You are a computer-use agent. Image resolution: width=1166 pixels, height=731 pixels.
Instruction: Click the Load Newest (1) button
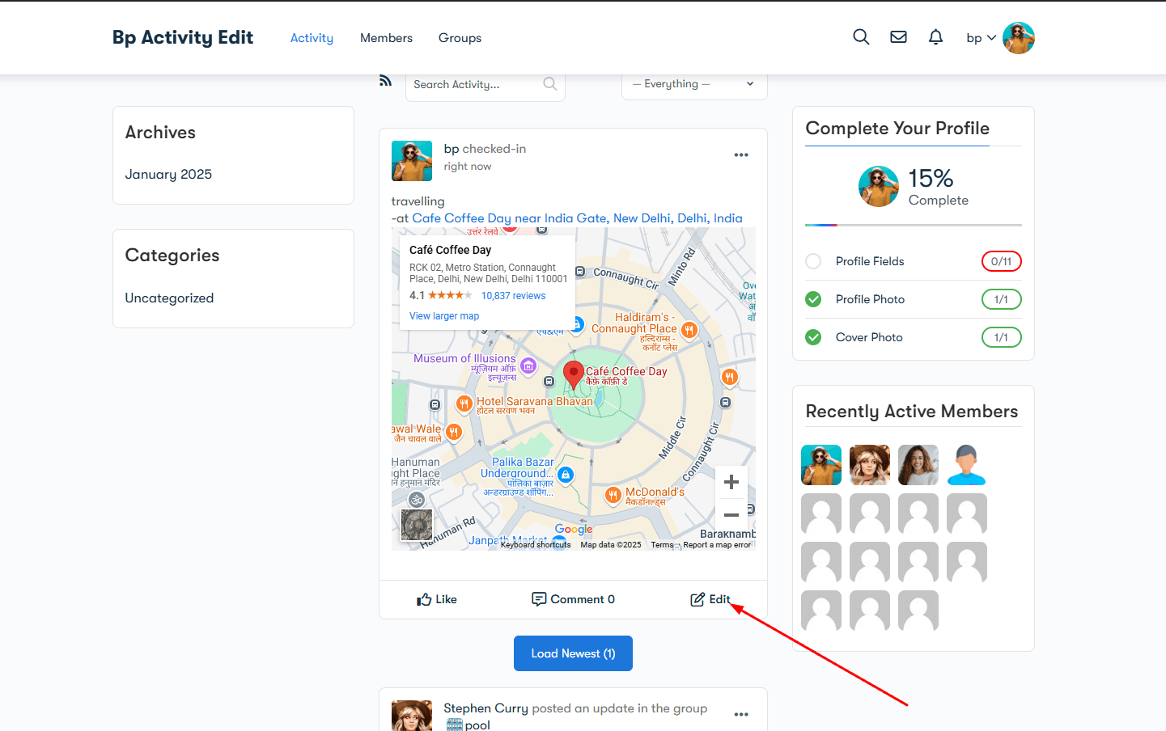pyautogui.click(x=573, y=653)
